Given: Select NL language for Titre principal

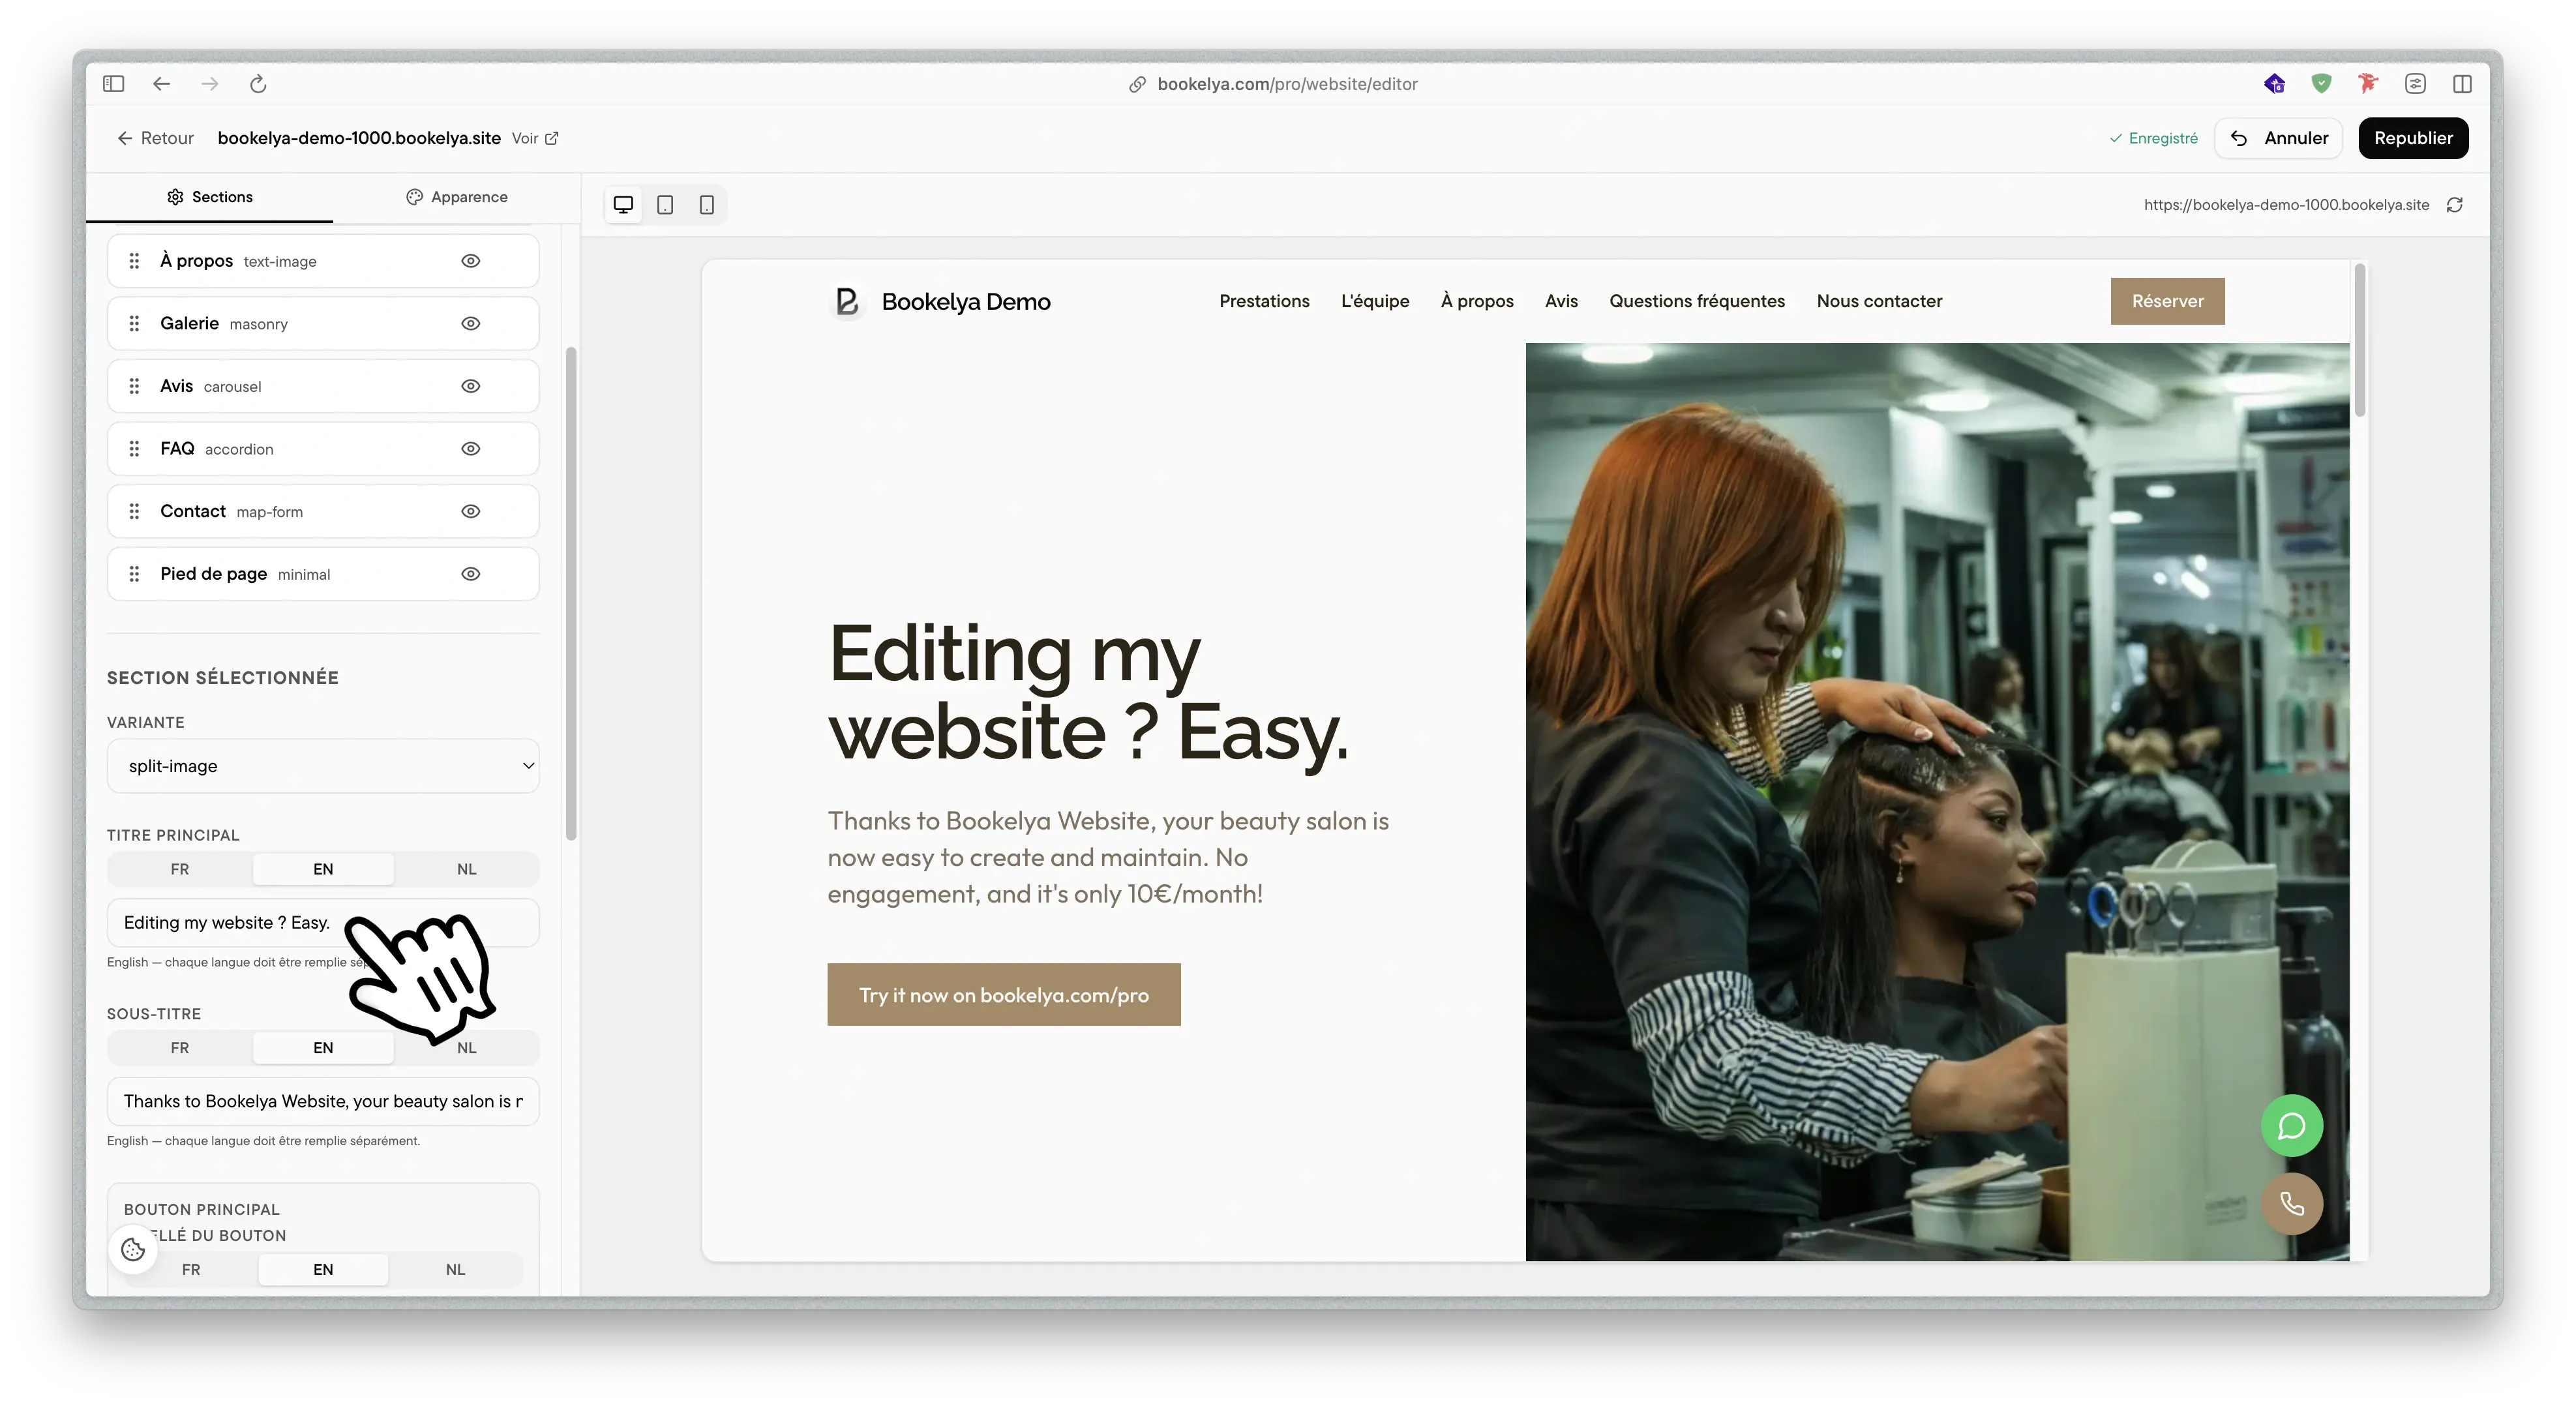Looking at the screenshot, I should pyautogui.click(x=466, y=869).
